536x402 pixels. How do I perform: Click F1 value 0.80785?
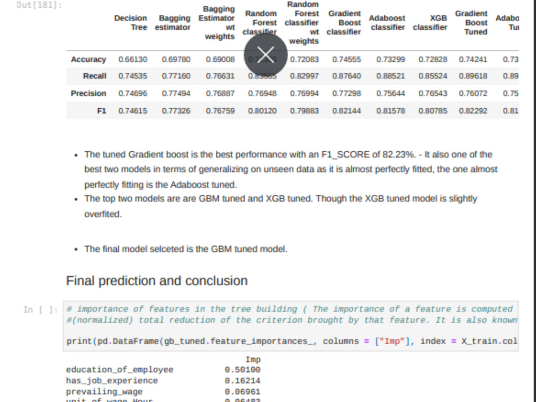433,111
